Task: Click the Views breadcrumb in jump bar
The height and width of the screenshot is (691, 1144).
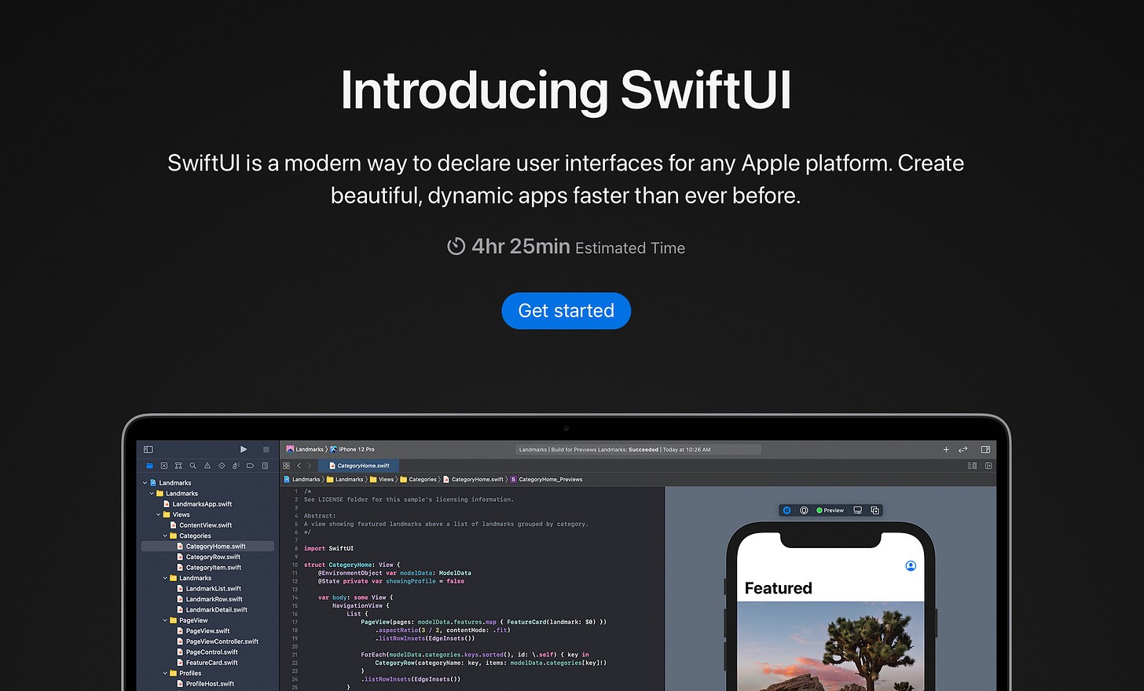Action: tap(382, 480)
